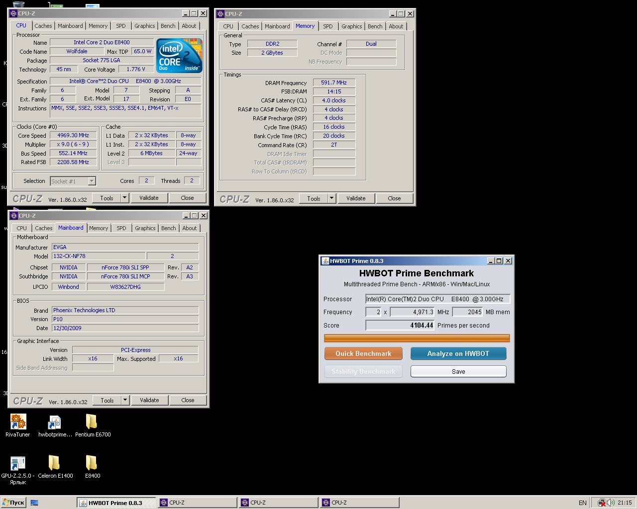
Task: Click Save in HWBOT Prime
Action: (458, 371)
